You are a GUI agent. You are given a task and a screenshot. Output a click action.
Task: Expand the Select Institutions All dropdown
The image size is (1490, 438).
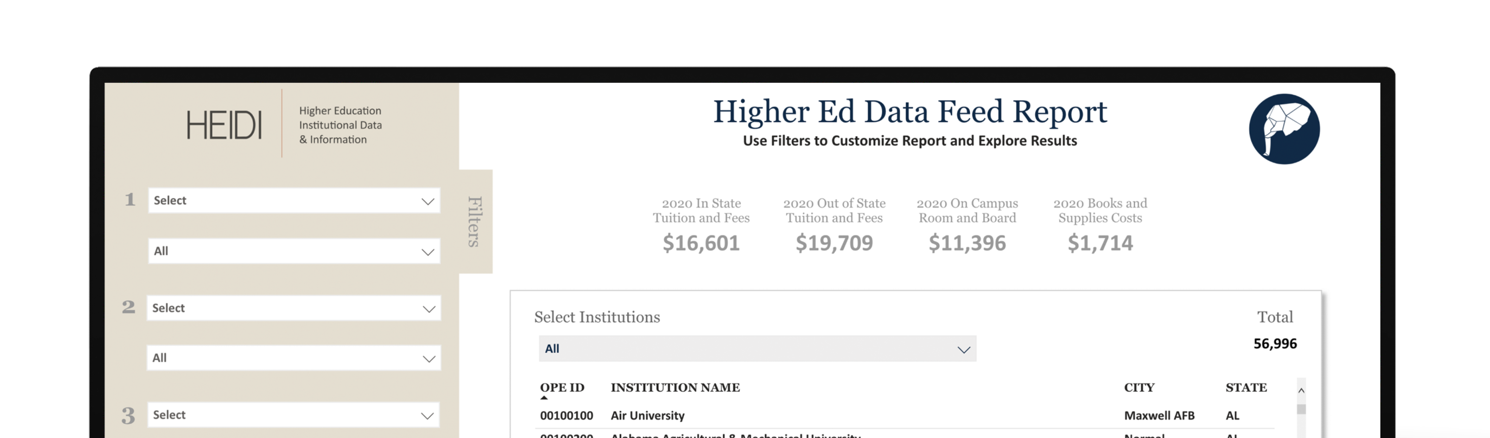(757, 349)
